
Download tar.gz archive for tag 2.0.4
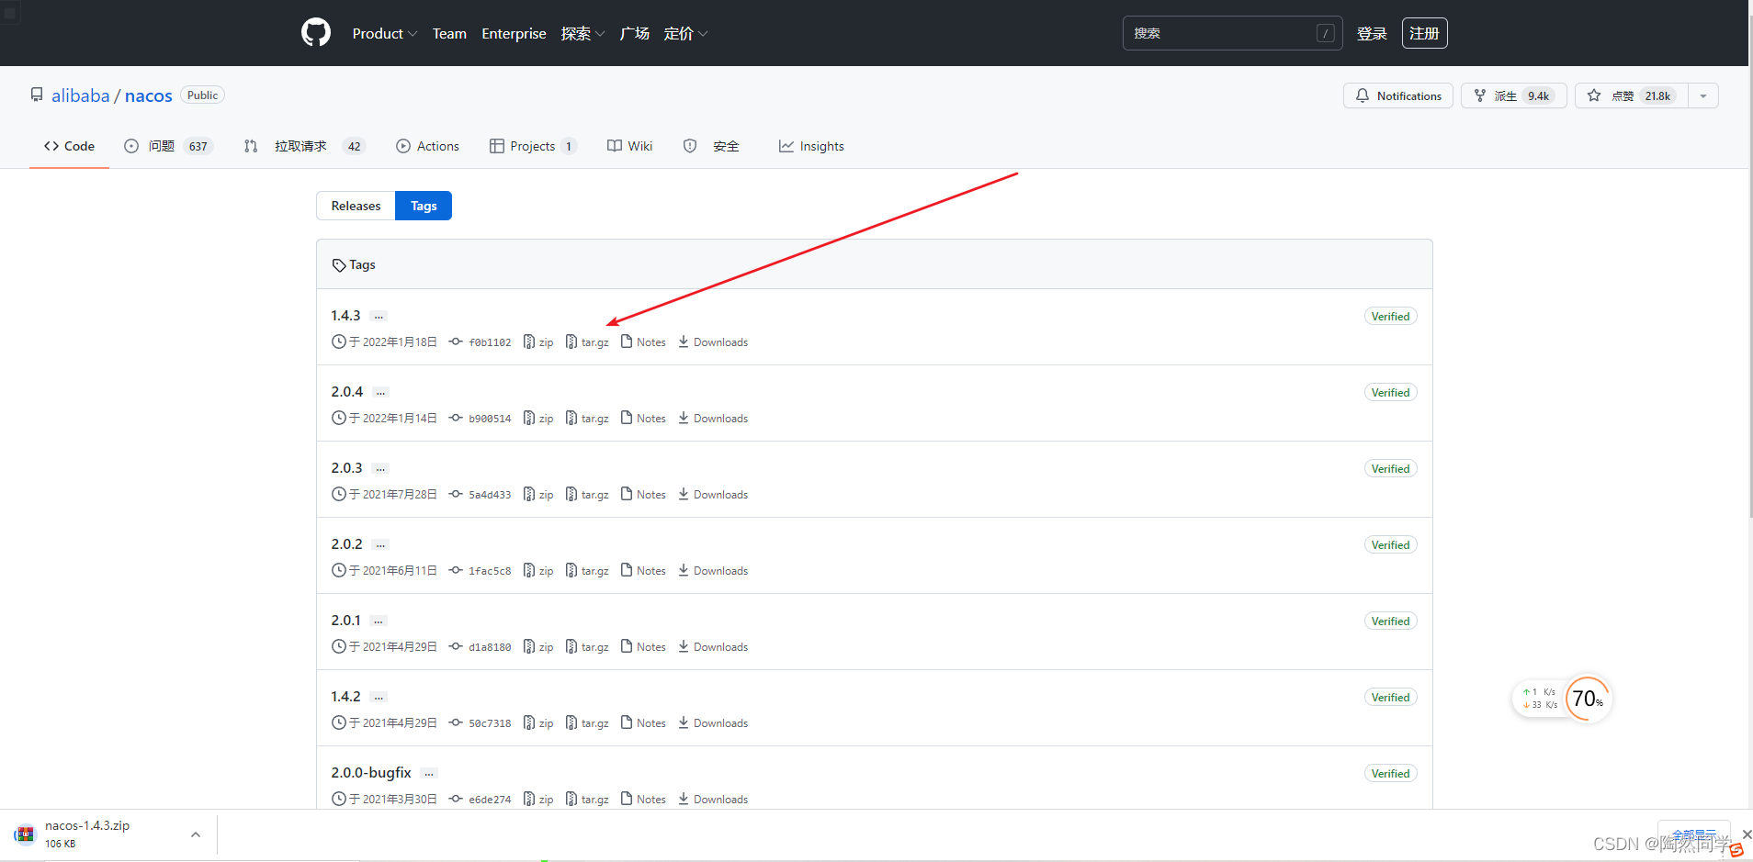(x=587, y=419)
